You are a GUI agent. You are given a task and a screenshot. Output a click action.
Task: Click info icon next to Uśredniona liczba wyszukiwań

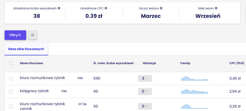tap(59, 8)
